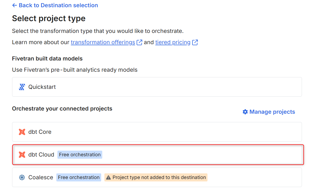
Task: Open the tiered pricing link
Action: pos(173,42)
